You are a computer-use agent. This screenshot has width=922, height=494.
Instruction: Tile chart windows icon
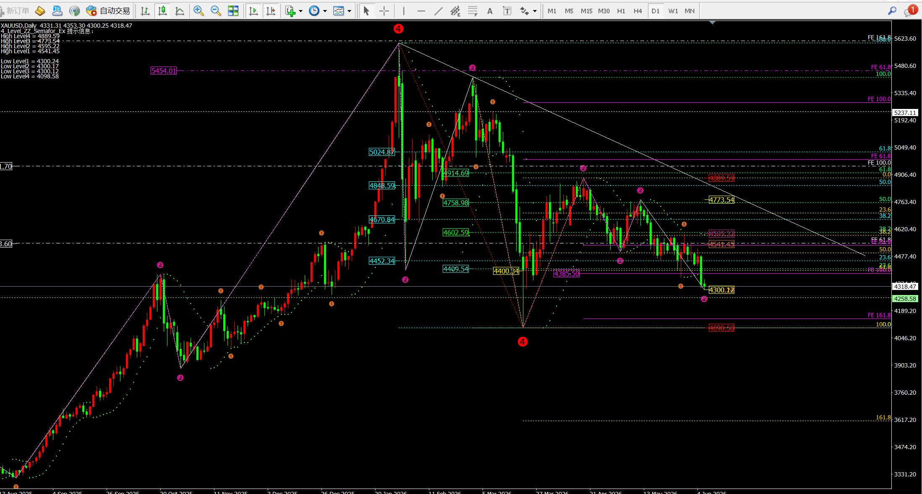tap(233, 11)
